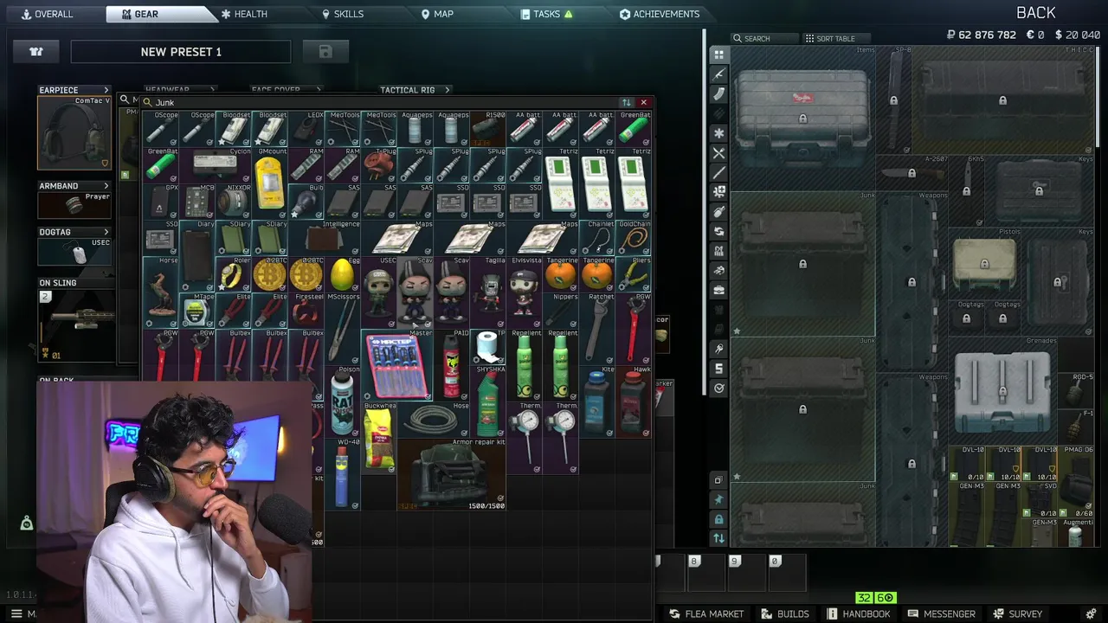Click the BACK button
Viewport: 1108px width, 623px height.
tap(1035, 13)
